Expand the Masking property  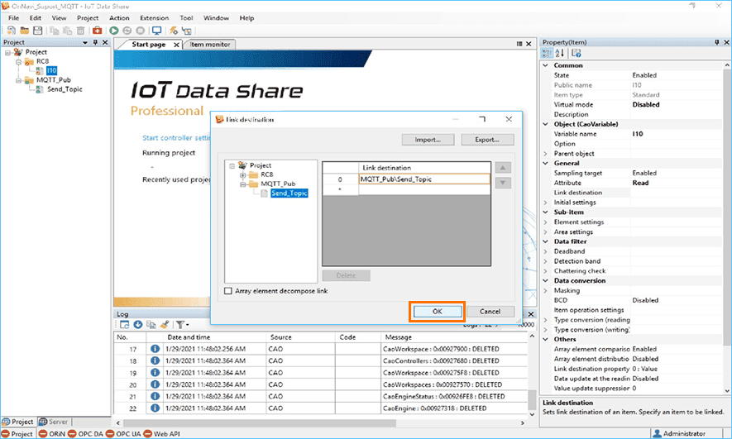pos(545,291)
